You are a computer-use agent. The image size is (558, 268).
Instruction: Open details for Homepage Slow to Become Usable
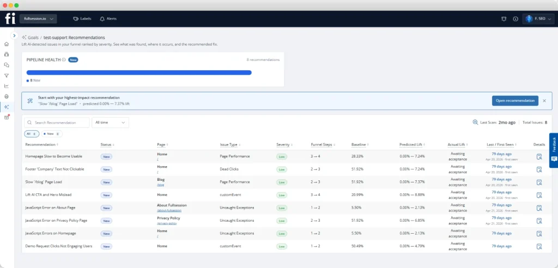(x=539, y=156)
